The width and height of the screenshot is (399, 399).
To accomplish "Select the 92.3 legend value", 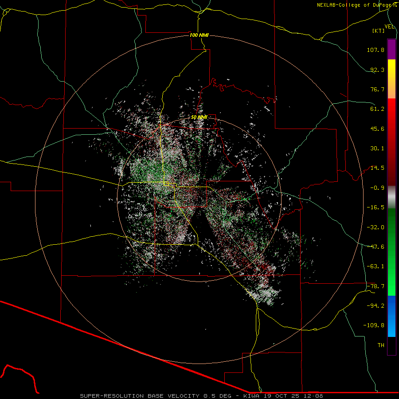I will (x=377, y=70).
